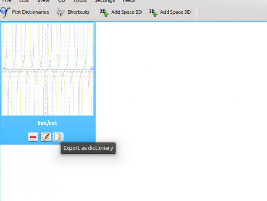Open the tan/cot plot thumbnail
The width and height of the screenshot is (267, 201).
coord(48,69)
